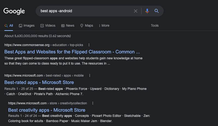Viewport: 218px width, 126px height.
Task: Select the All results tab
Action: 9,26
